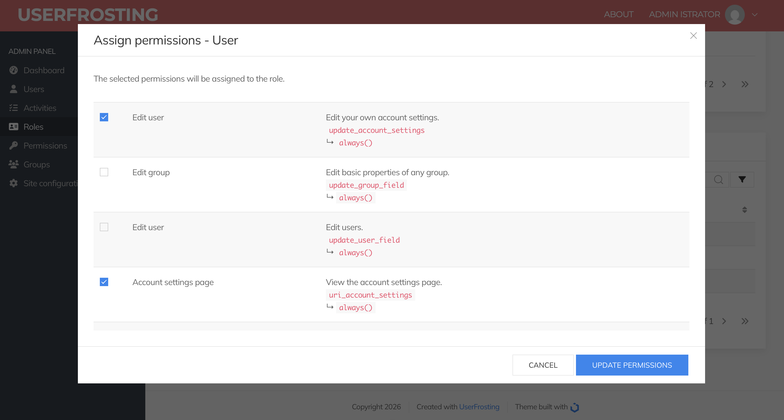
Task: Click the Roles ID card icon
Action: 13,127
